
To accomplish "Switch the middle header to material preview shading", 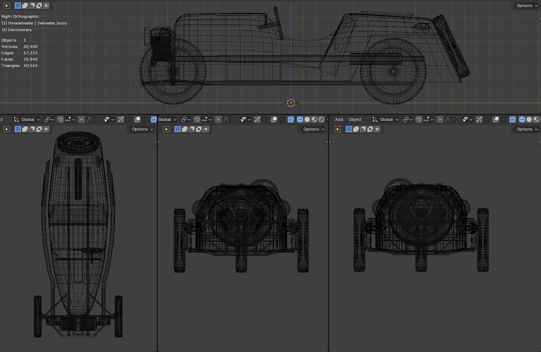I will [314, 119].
